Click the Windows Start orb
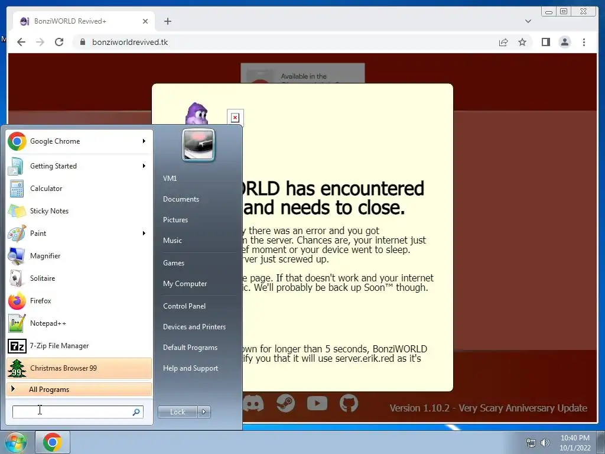The height and width of the screenshot is (454, 605). (15, 442)
